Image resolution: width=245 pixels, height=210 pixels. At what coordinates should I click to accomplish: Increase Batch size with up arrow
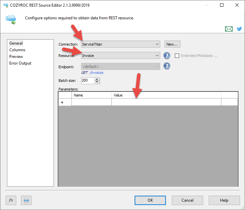97,79
